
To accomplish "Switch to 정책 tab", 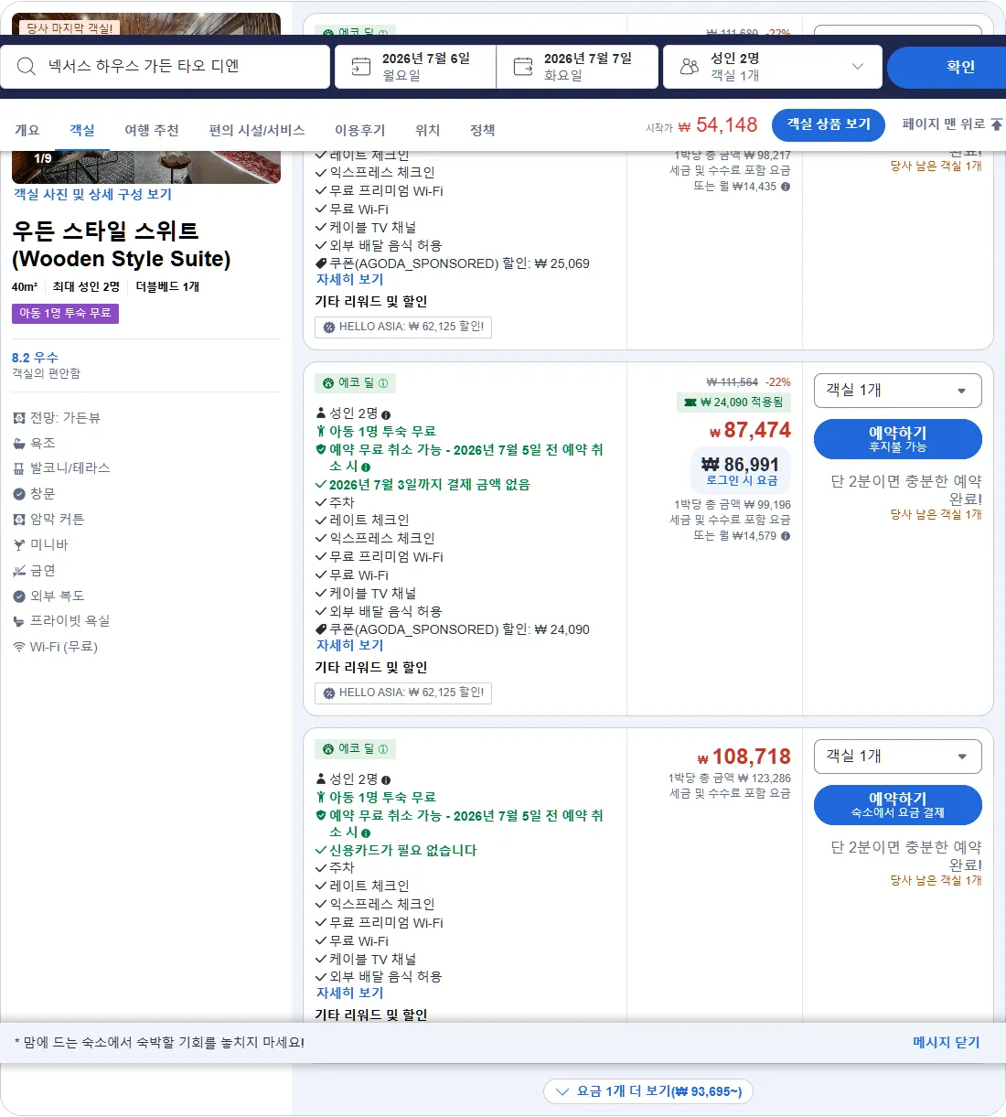I will [483, 130].
